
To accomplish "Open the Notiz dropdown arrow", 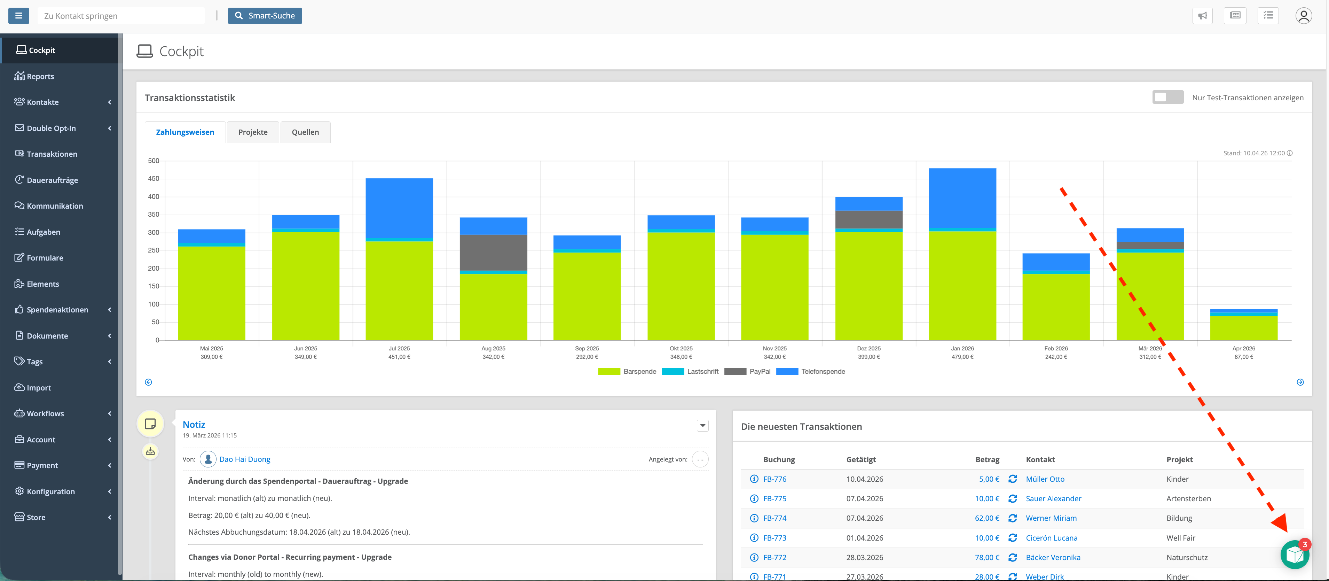I will coord(702,426).
